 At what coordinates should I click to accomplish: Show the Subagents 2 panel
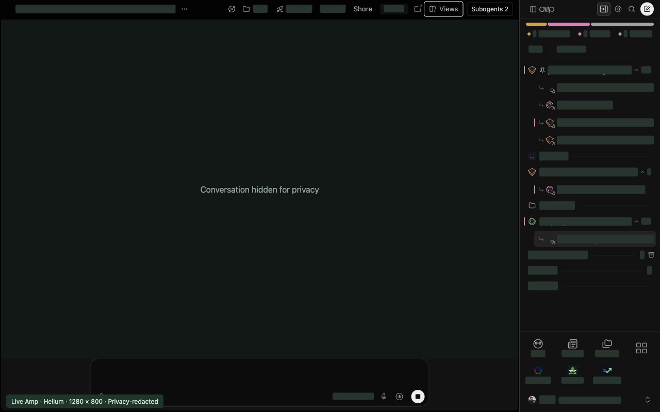tap(490, 9)
